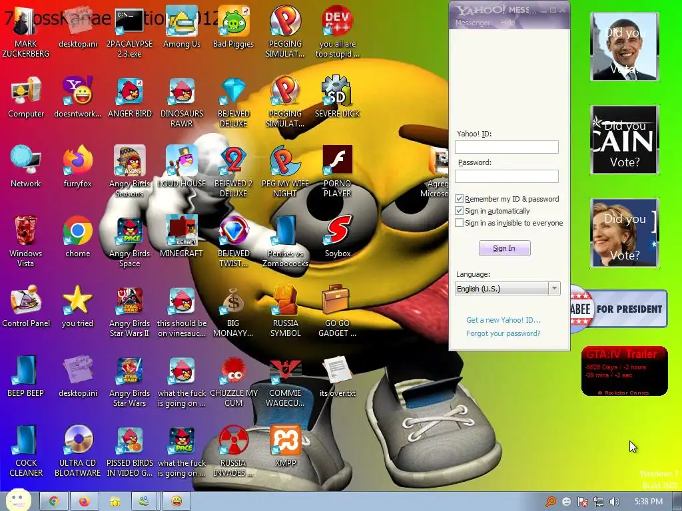Open the Start menu smiley orb
This screenshot has width=682, height=511.
point(18,500)
